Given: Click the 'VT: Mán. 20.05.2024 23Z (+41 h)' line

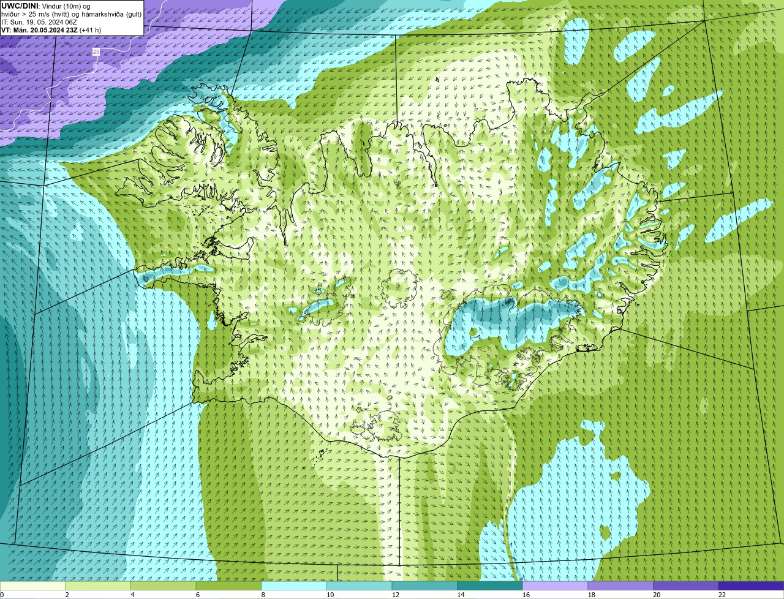Looking at the screenshot, I should pyautogui.click(x=51, y=30).
